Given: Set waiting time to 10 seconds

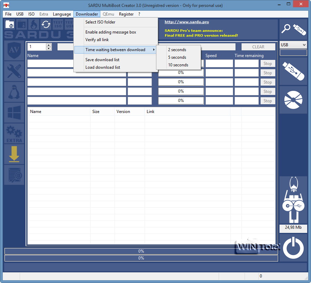Looking at the screenshot, I should click(x=179, y=65).
